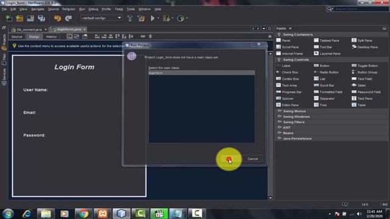Switch editor to Source view

coord(17,36)
